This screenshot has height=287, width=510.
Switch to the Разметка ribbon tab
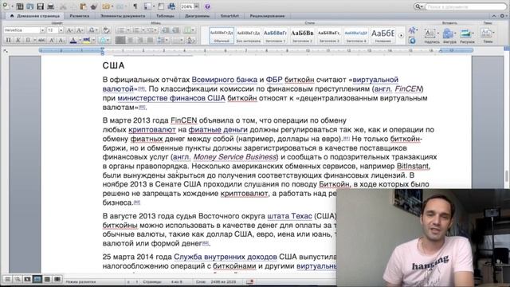click(80, 16)
